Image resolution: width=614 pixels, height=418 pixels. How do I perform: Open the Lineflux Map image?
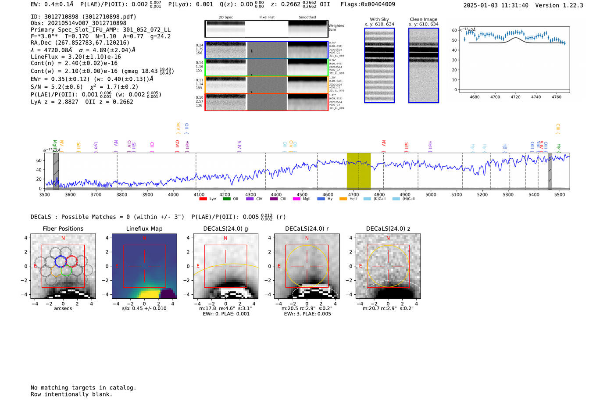pyautogui.click(x=144, y=266)
